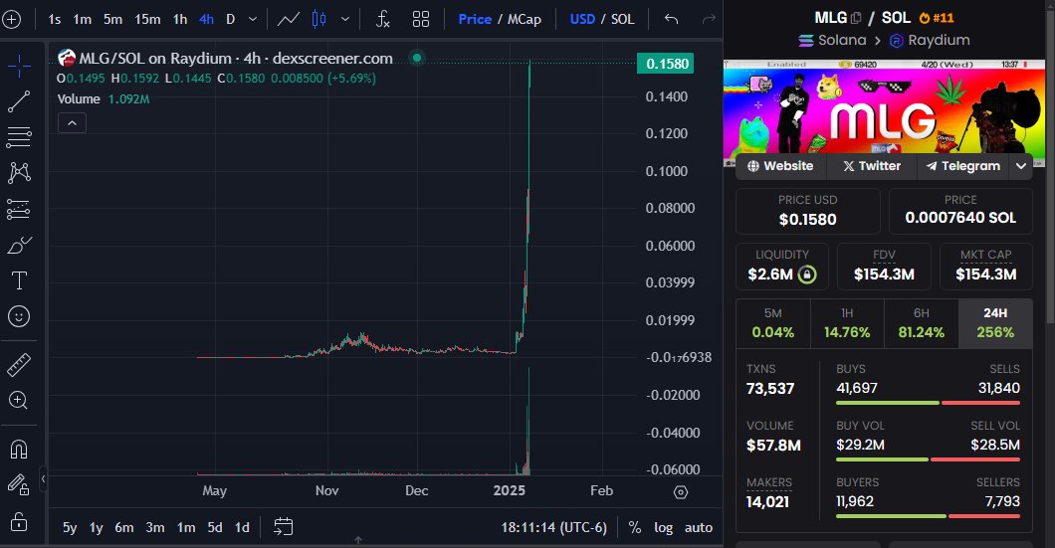Set range to 5d
1055x548 pixels.
pyautogui.click(x=215, y=528)
